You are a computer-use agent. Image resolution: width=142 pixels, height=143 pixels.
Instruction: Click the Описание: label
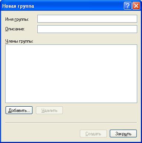point(15,29)
